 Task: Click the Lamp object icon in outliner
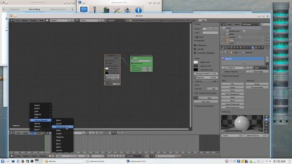tap(227, 43)
